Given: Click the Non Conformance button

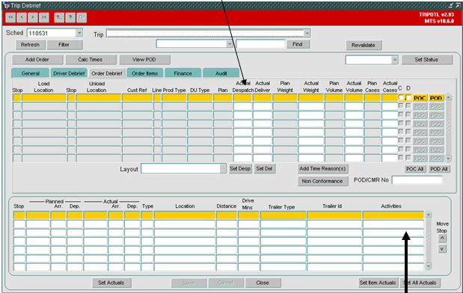Looking at the screenshot, I should [322, 181].
